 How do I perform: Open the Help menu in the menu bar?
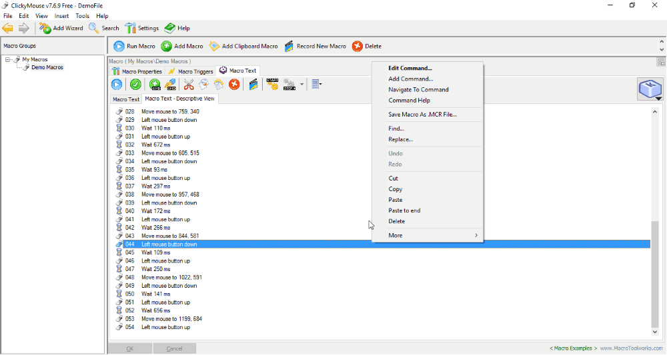click(x=102, y=16)
